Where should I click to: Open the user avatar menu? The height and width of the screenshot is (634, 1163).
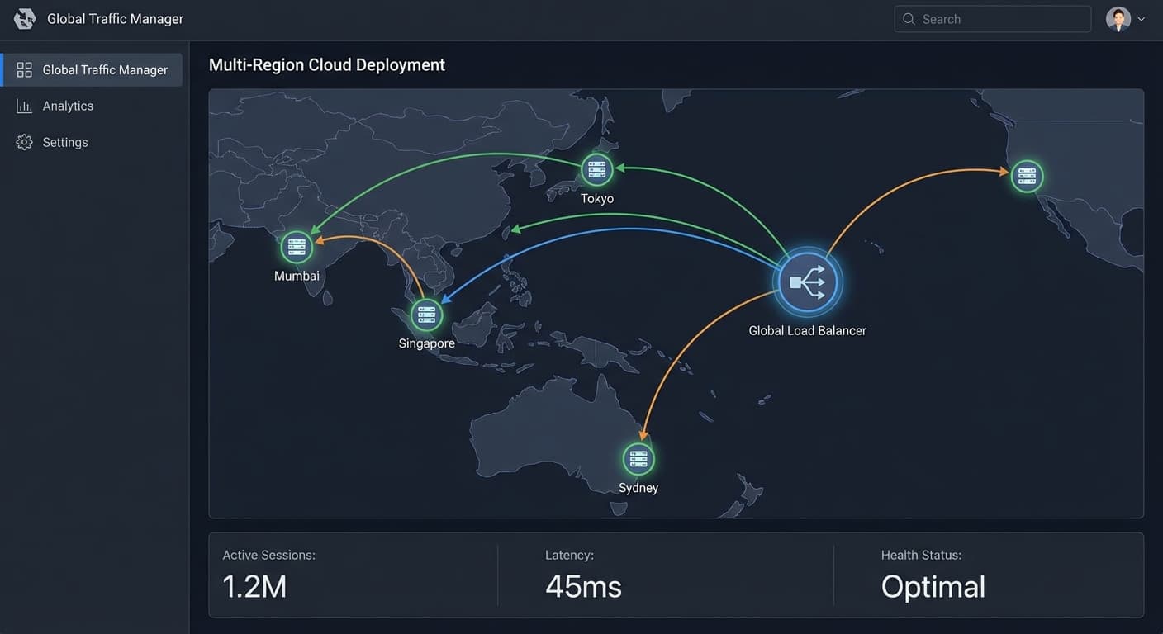click(1118, 19)
